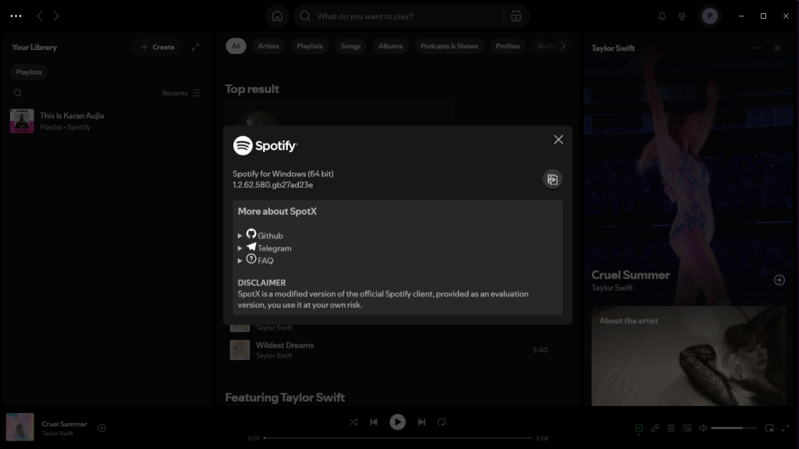The height and width of the screenshot is (449, 799).
Task: Expand the Telegram section
Action: 240,248
